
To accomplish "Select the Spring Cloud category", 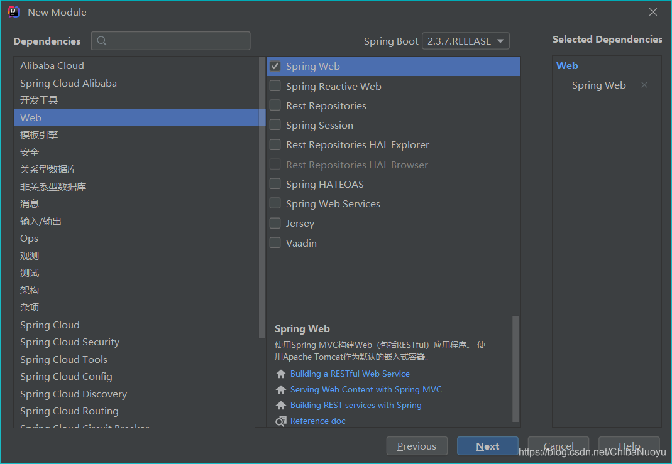I will click(136, 325).
